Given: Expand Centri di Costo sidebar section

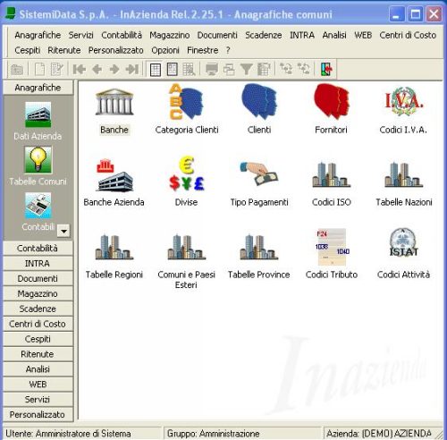Looking at the screenshot, I should pos(38,324).
